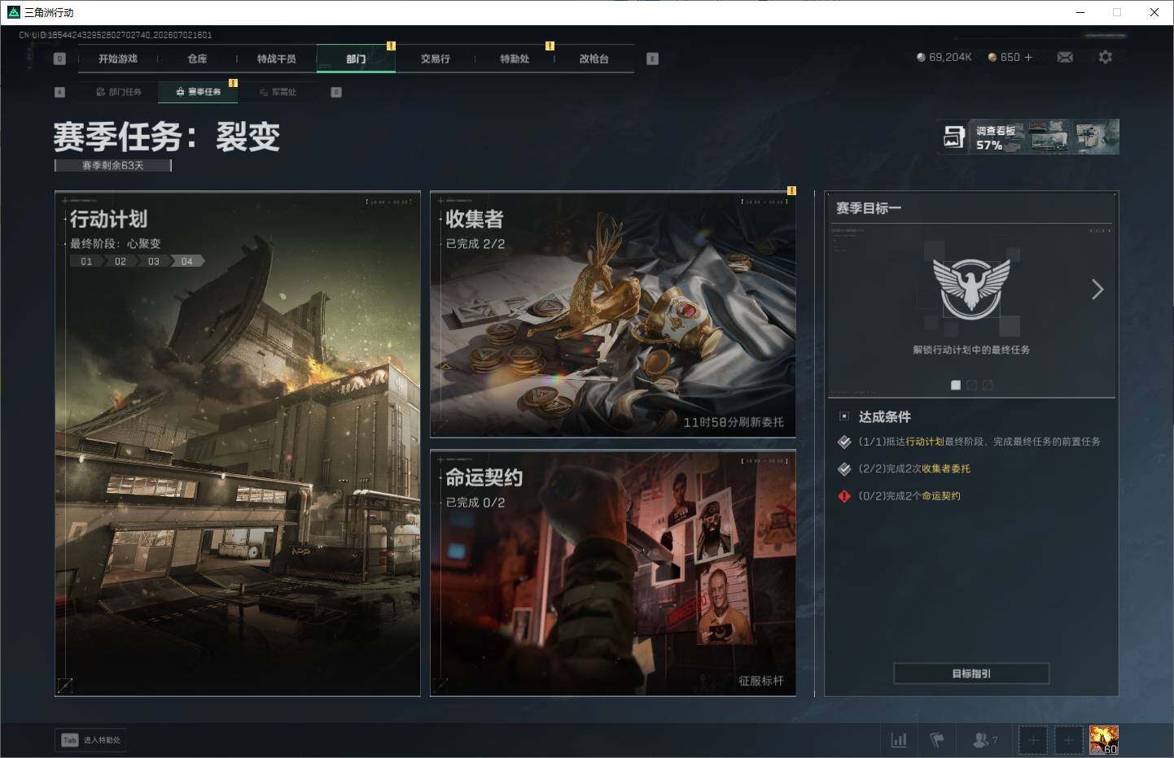
Task: Switch to the 交易行 tab
Action: point(436,59)
